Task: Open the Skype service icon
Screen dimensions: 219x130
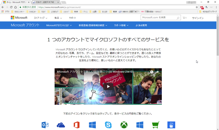Action: click(x=108, y=125)
